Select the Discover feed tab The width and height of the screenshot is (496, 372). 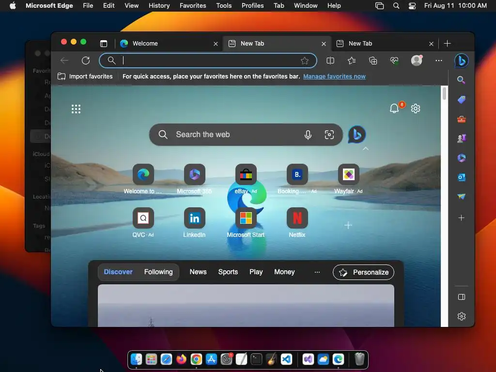118,272
